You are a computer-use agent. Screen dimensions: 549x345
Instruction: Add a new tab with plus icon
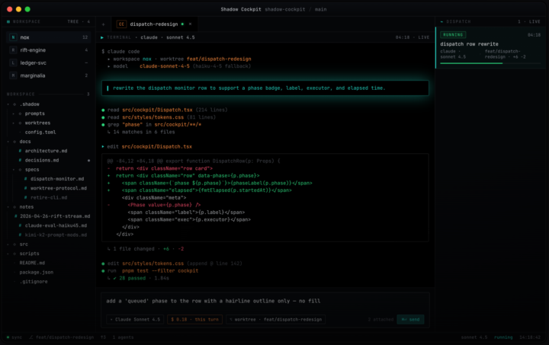point(103,24)
